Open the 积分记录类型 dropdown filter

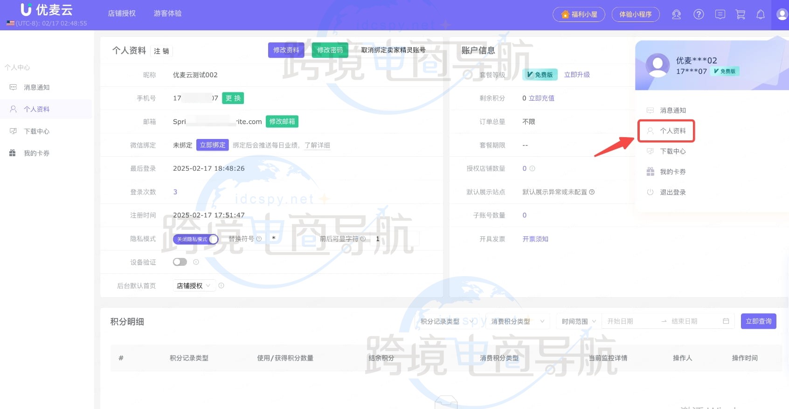click(x=447, y=321)
